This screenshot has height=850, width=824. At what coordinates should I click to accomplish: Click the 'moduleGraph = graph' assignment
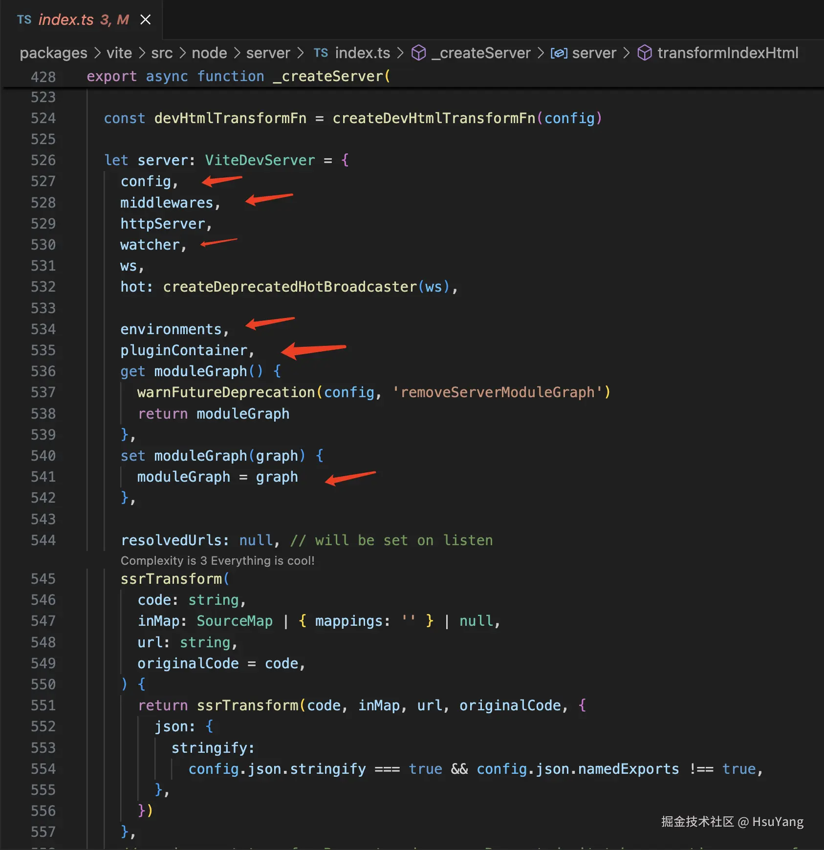[217, 477]
